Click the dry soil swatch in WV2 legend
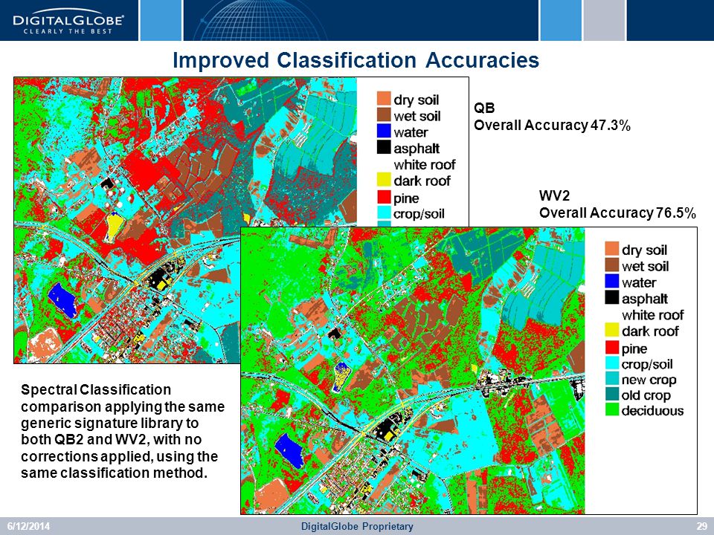The image size is (714, 535). pyautogui.click(x=612, y=249)
